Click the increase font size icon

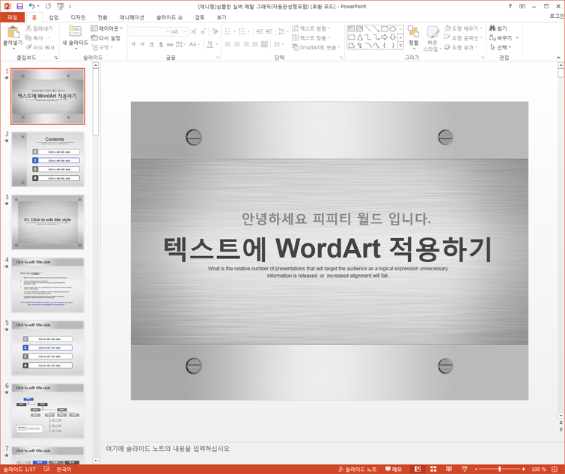pos(194,31)
